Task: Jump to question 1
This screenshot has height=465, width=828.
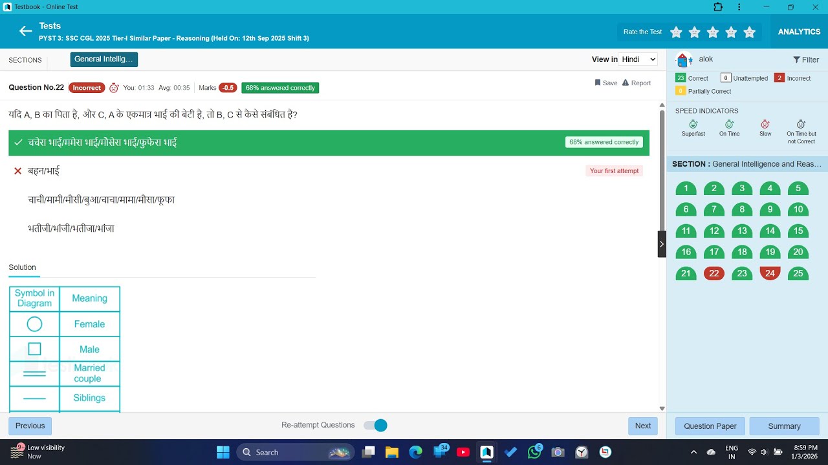Action: 686,189
